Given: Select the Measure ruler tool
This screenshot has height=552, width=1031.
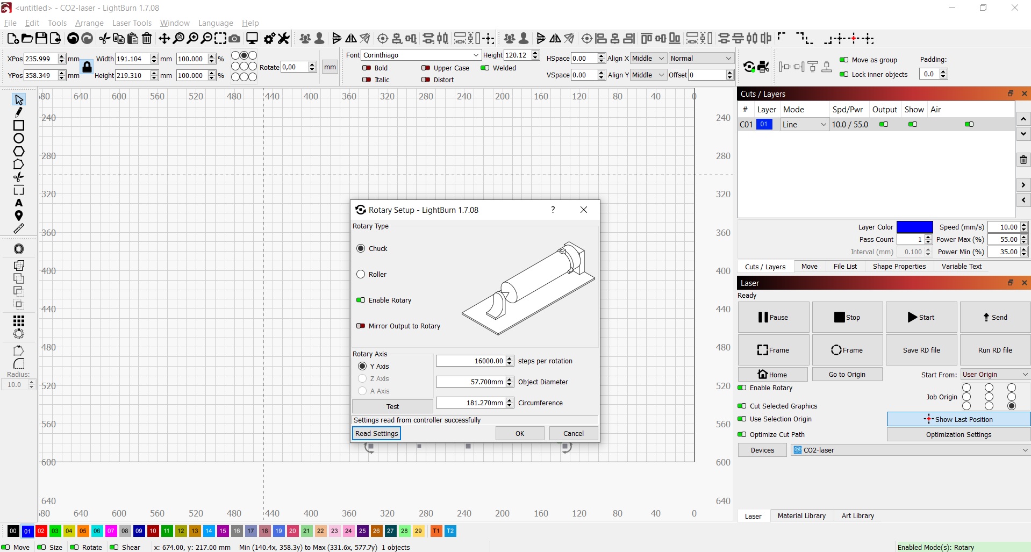Looking at the screenshot, I should pyautogui.click(x=19, y=228).
